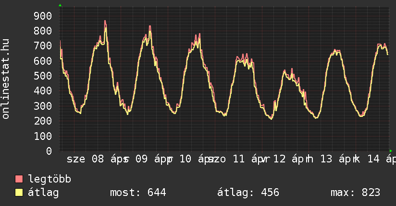Image resolution: width=396 pixels, height=206 pixels.
Task: Select the legtöbb legend label
Action: [x=49, y=180]
